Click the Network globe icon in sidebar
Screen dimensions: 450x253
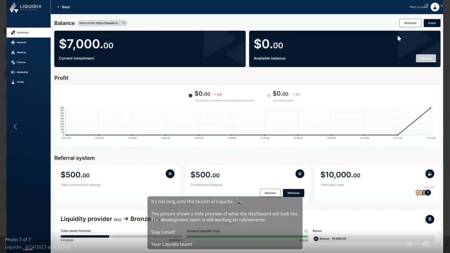click(13, 43)
